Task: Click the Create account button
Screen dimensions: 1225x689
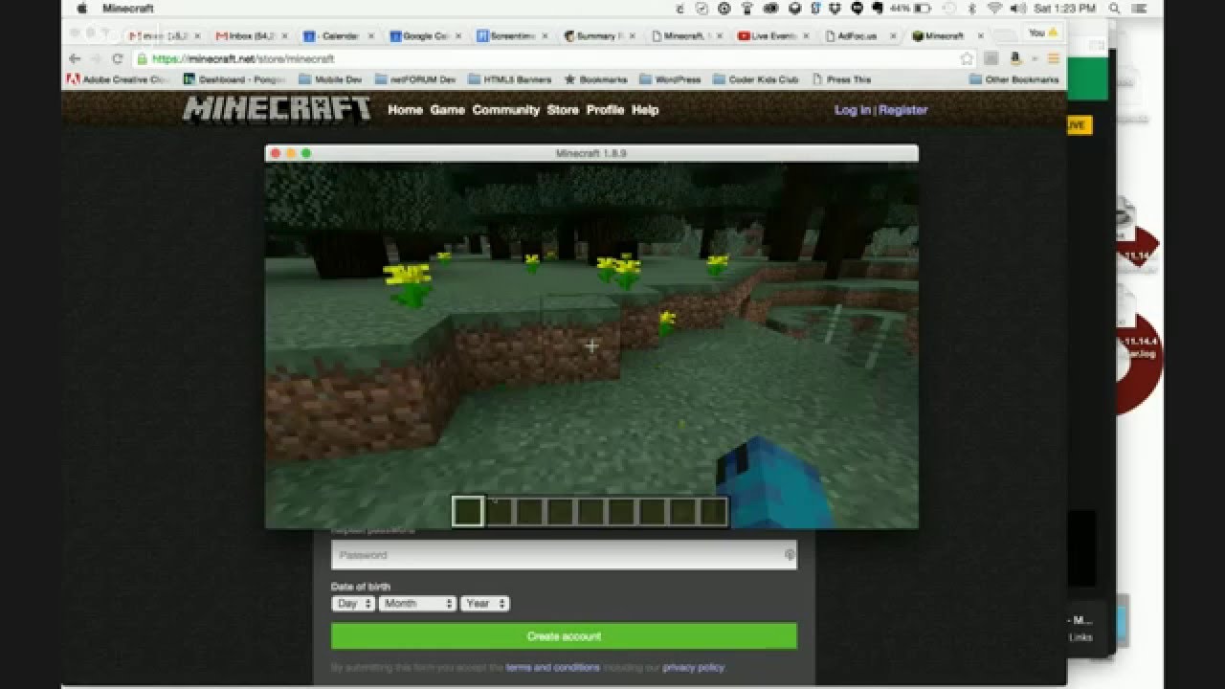Action: tap(564, 636)
